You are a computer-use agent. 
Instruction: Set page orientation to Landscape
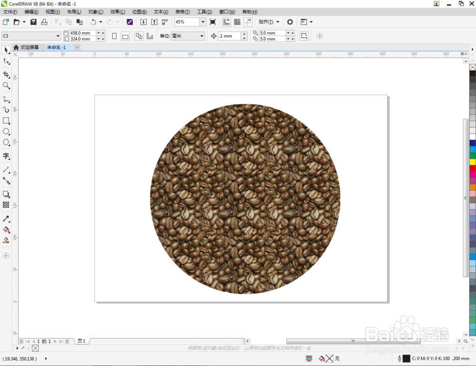(125, 36)
